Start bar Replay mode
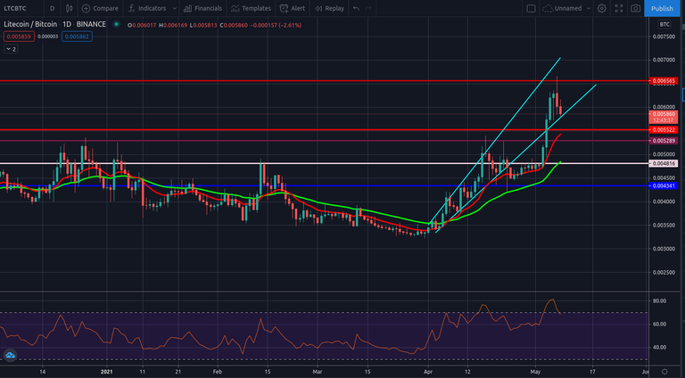This screenshot has width=685, height=378. [x=329, y=8]
